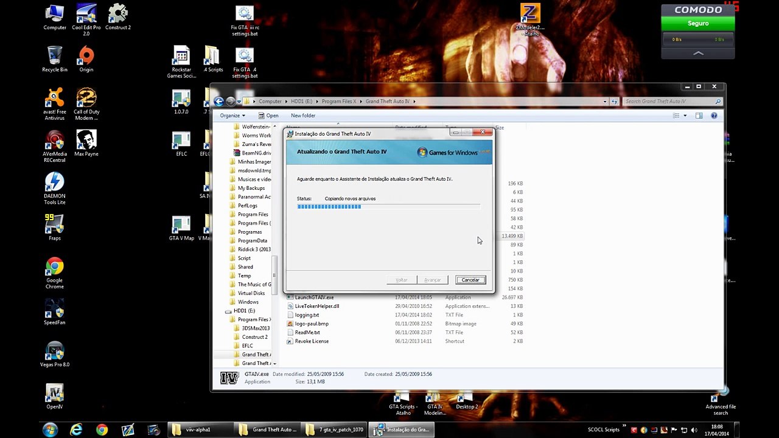Click the Explorer back navigation arrow
The height and width of the screenshot is (438, 779).
pyautogui.click(x=219, y=102)
